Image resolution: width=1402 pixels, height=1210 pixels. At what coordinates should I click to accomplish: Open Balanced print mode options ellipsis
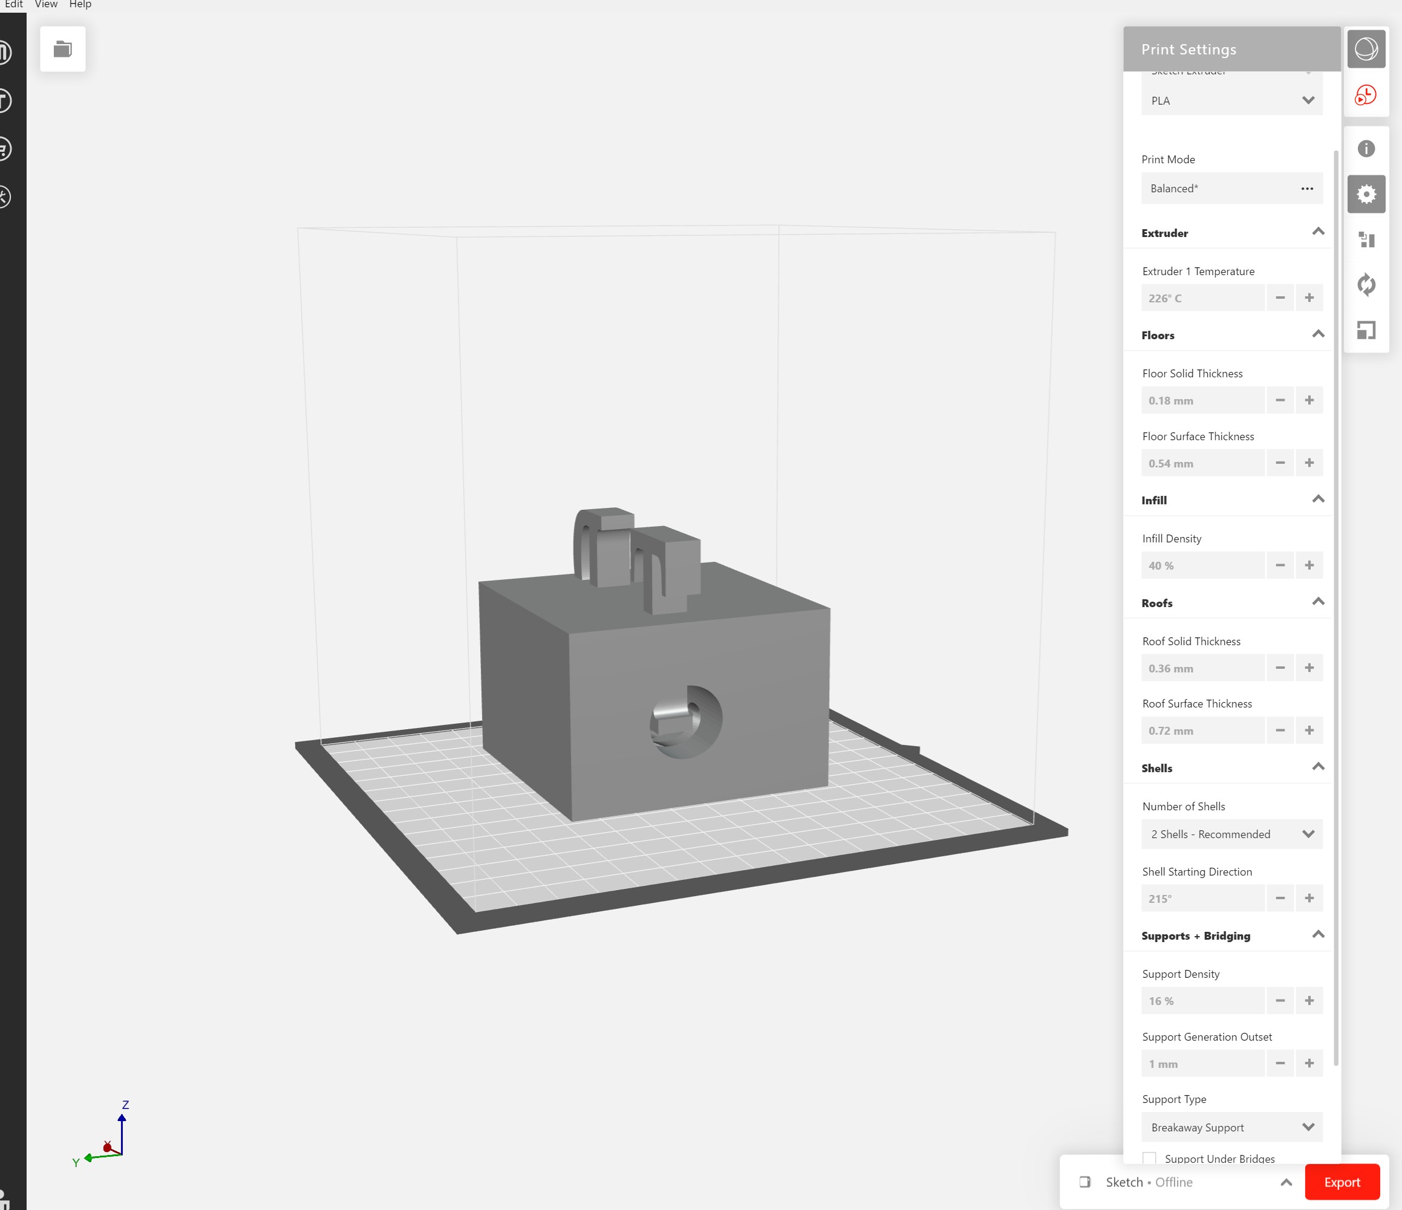[x=1306, y=189]
